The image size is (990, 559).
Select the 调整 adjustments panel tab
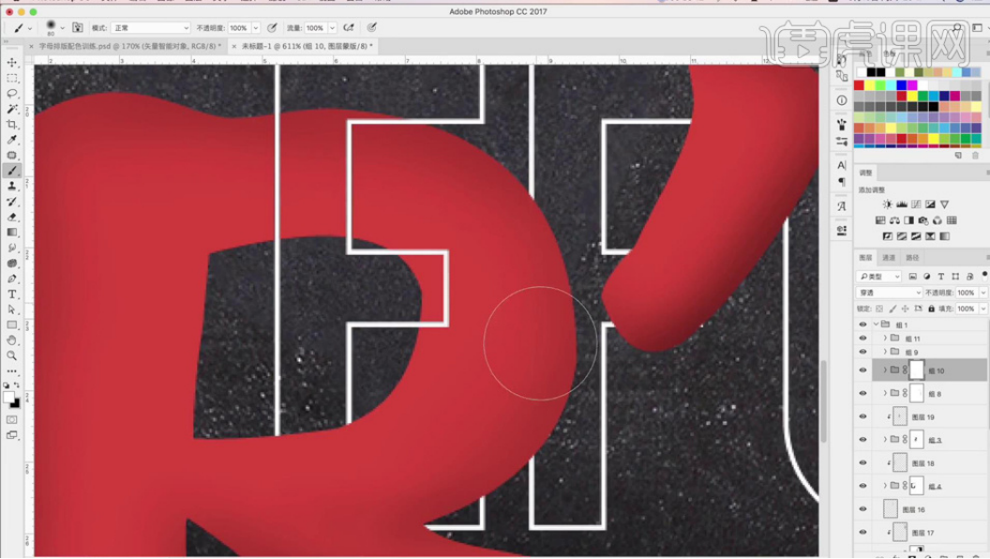(x=865, y=174)
